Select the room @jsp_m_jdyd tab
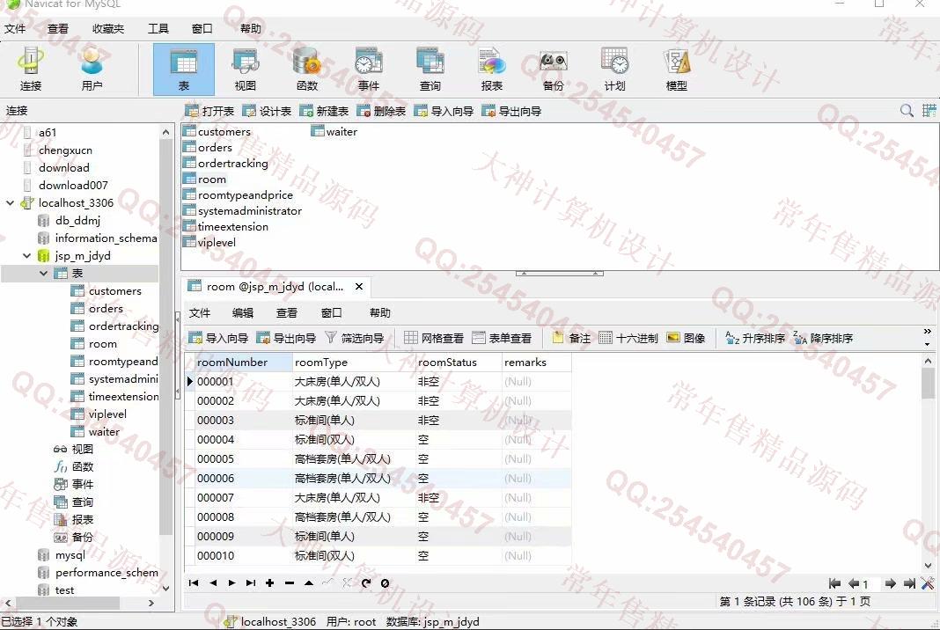The width and height of the screenshot is (940, 630). [x=274, y=287]
